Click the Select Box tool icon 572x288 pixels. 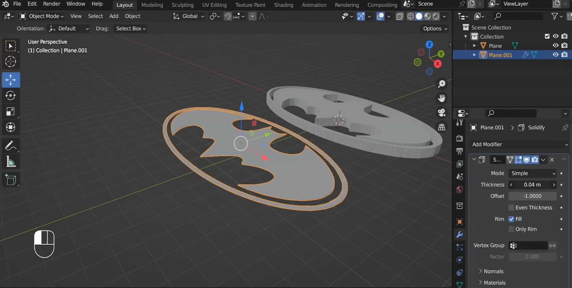point(11,46)
